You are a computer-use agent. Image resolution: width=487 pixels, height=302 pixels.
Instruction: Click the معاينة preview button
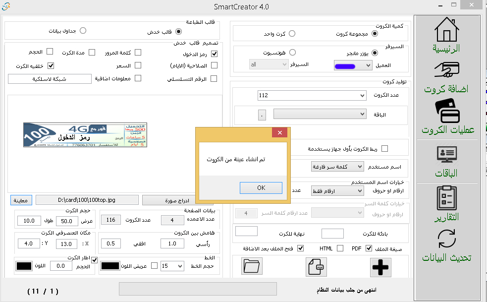pyautogui.click(x=20, y=200)
